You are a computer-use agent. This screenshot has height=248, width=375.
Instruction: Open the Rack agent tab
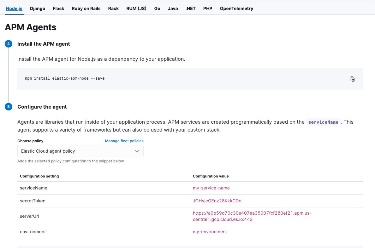[113, 8]
